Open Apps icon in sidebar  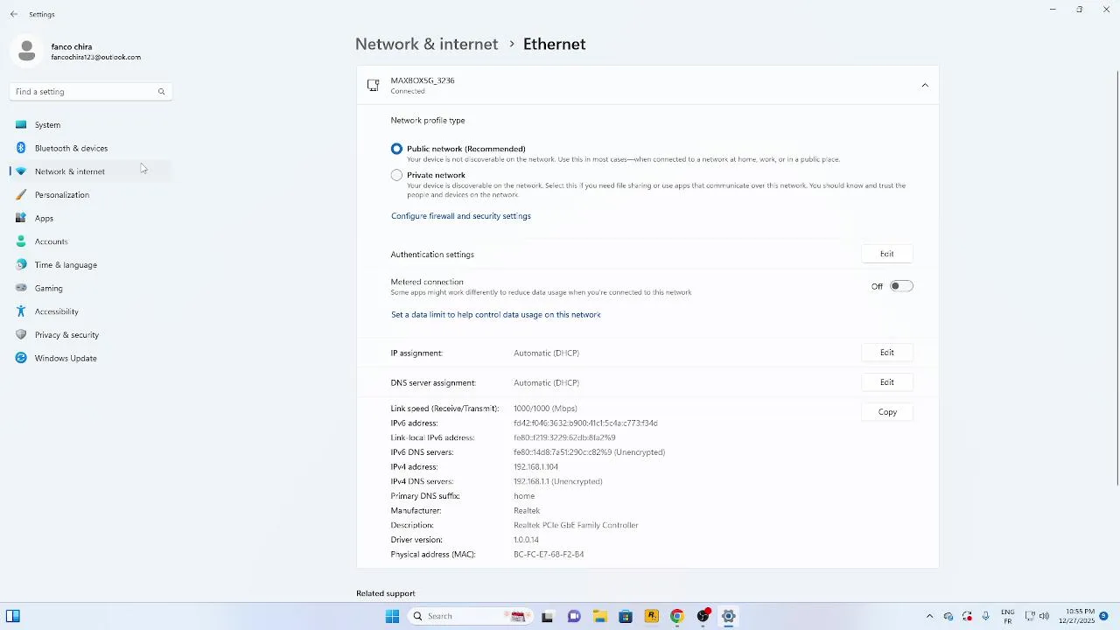pyautogui.click(x=21, y=218)
